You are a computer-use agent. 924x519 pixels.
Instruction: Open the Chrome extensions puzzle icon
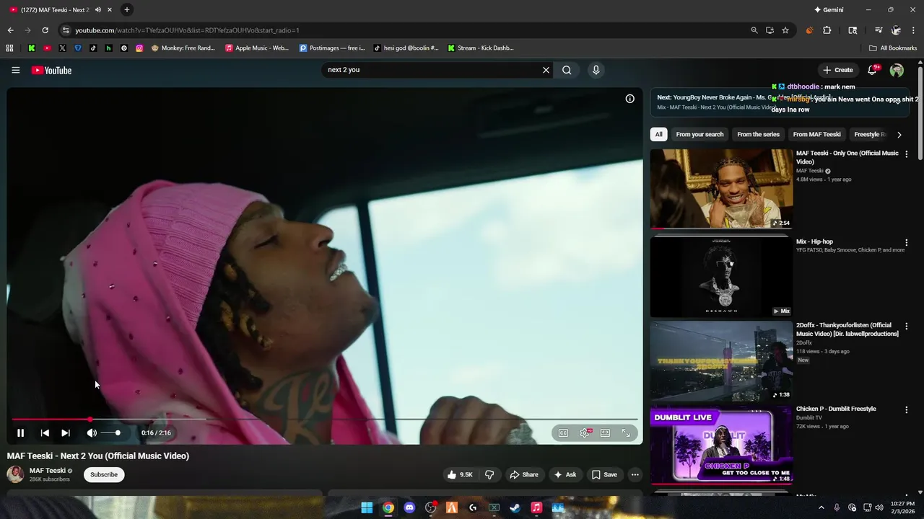point(827,30)
